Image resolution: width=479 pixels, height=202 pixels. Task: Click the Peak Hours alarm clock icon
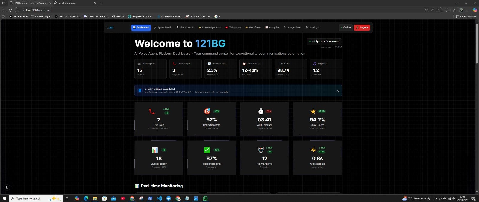pos(244,64)
